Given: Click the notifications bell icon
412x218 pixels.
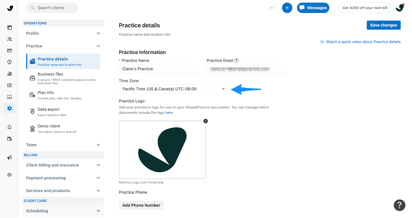Looking at the screenshot, I should click(x=10, y=127).
